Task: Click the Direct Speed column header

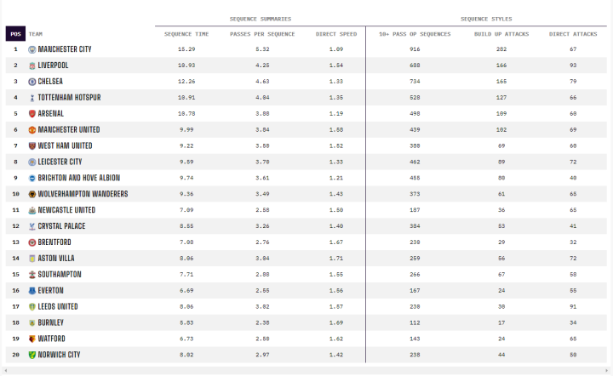Action: 335,34
